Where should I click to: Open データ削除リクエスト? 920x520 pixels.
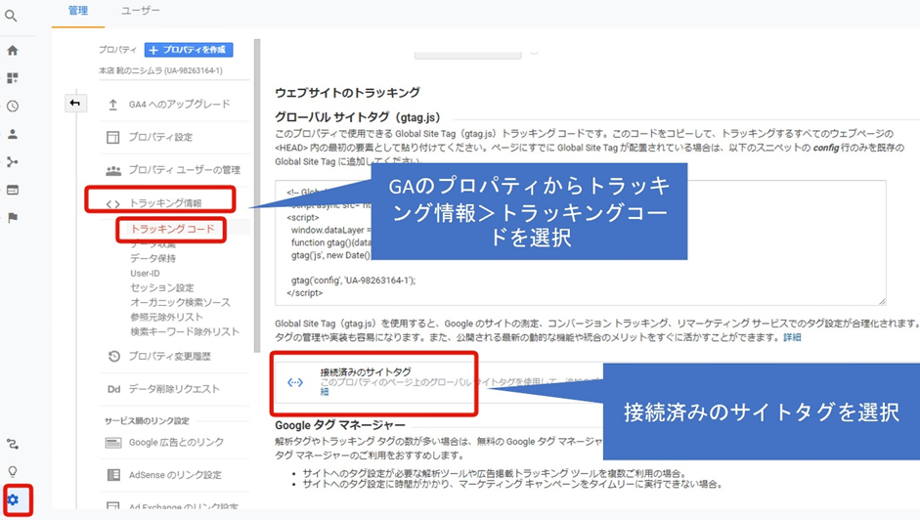[175, 389]
